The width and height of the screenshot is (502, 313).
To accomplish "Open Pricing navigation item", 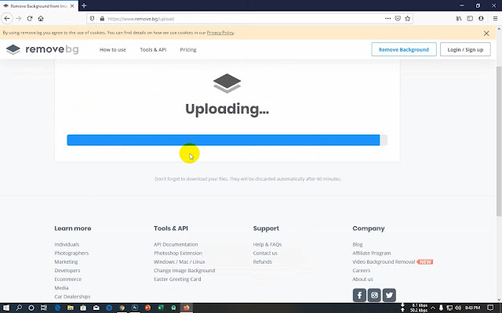I will coord(188,49).
